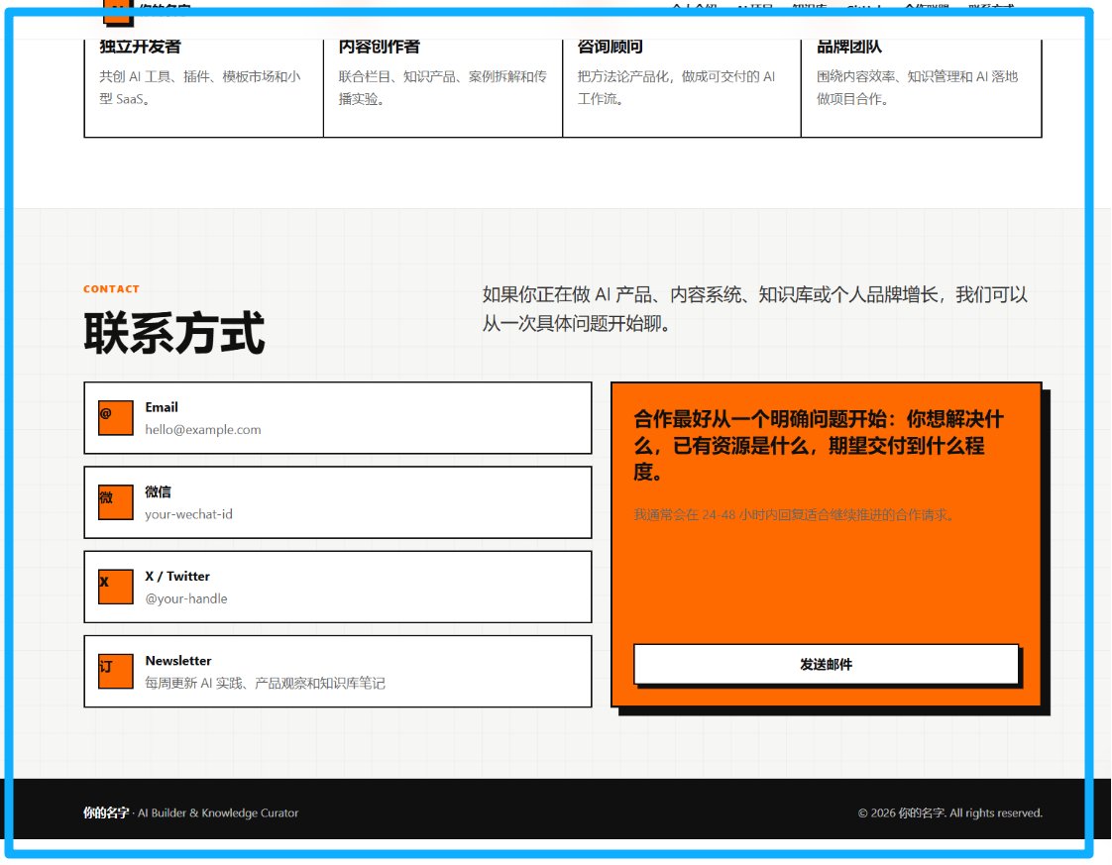Image resolution: width=1112 pixels, height=865 pixels.
Task: Select the your-wechat-id text
Action: (x=188, y=514)
